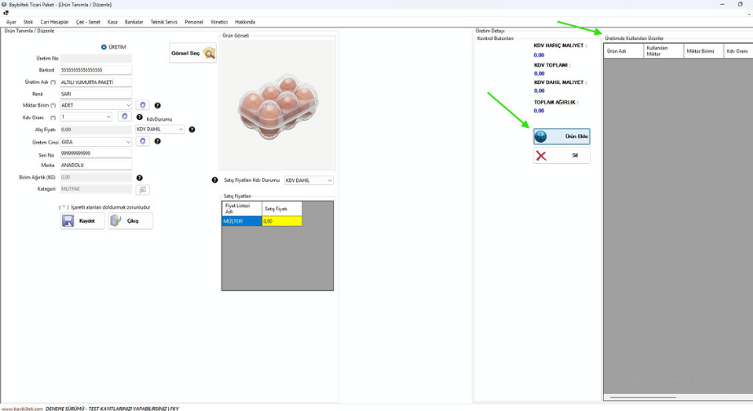Open the Kdv Oranı dropdown

109,117
